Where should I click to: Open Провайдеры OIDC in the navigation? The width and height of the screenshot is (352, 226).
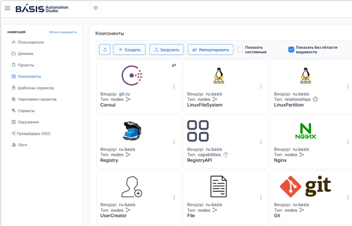31,133
